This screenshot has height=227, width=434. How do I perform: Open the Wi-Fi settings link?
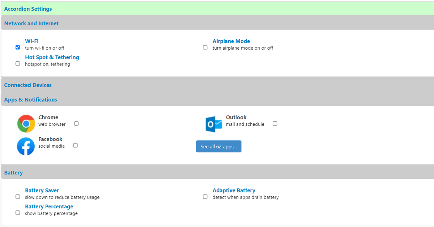pos(31,41)
